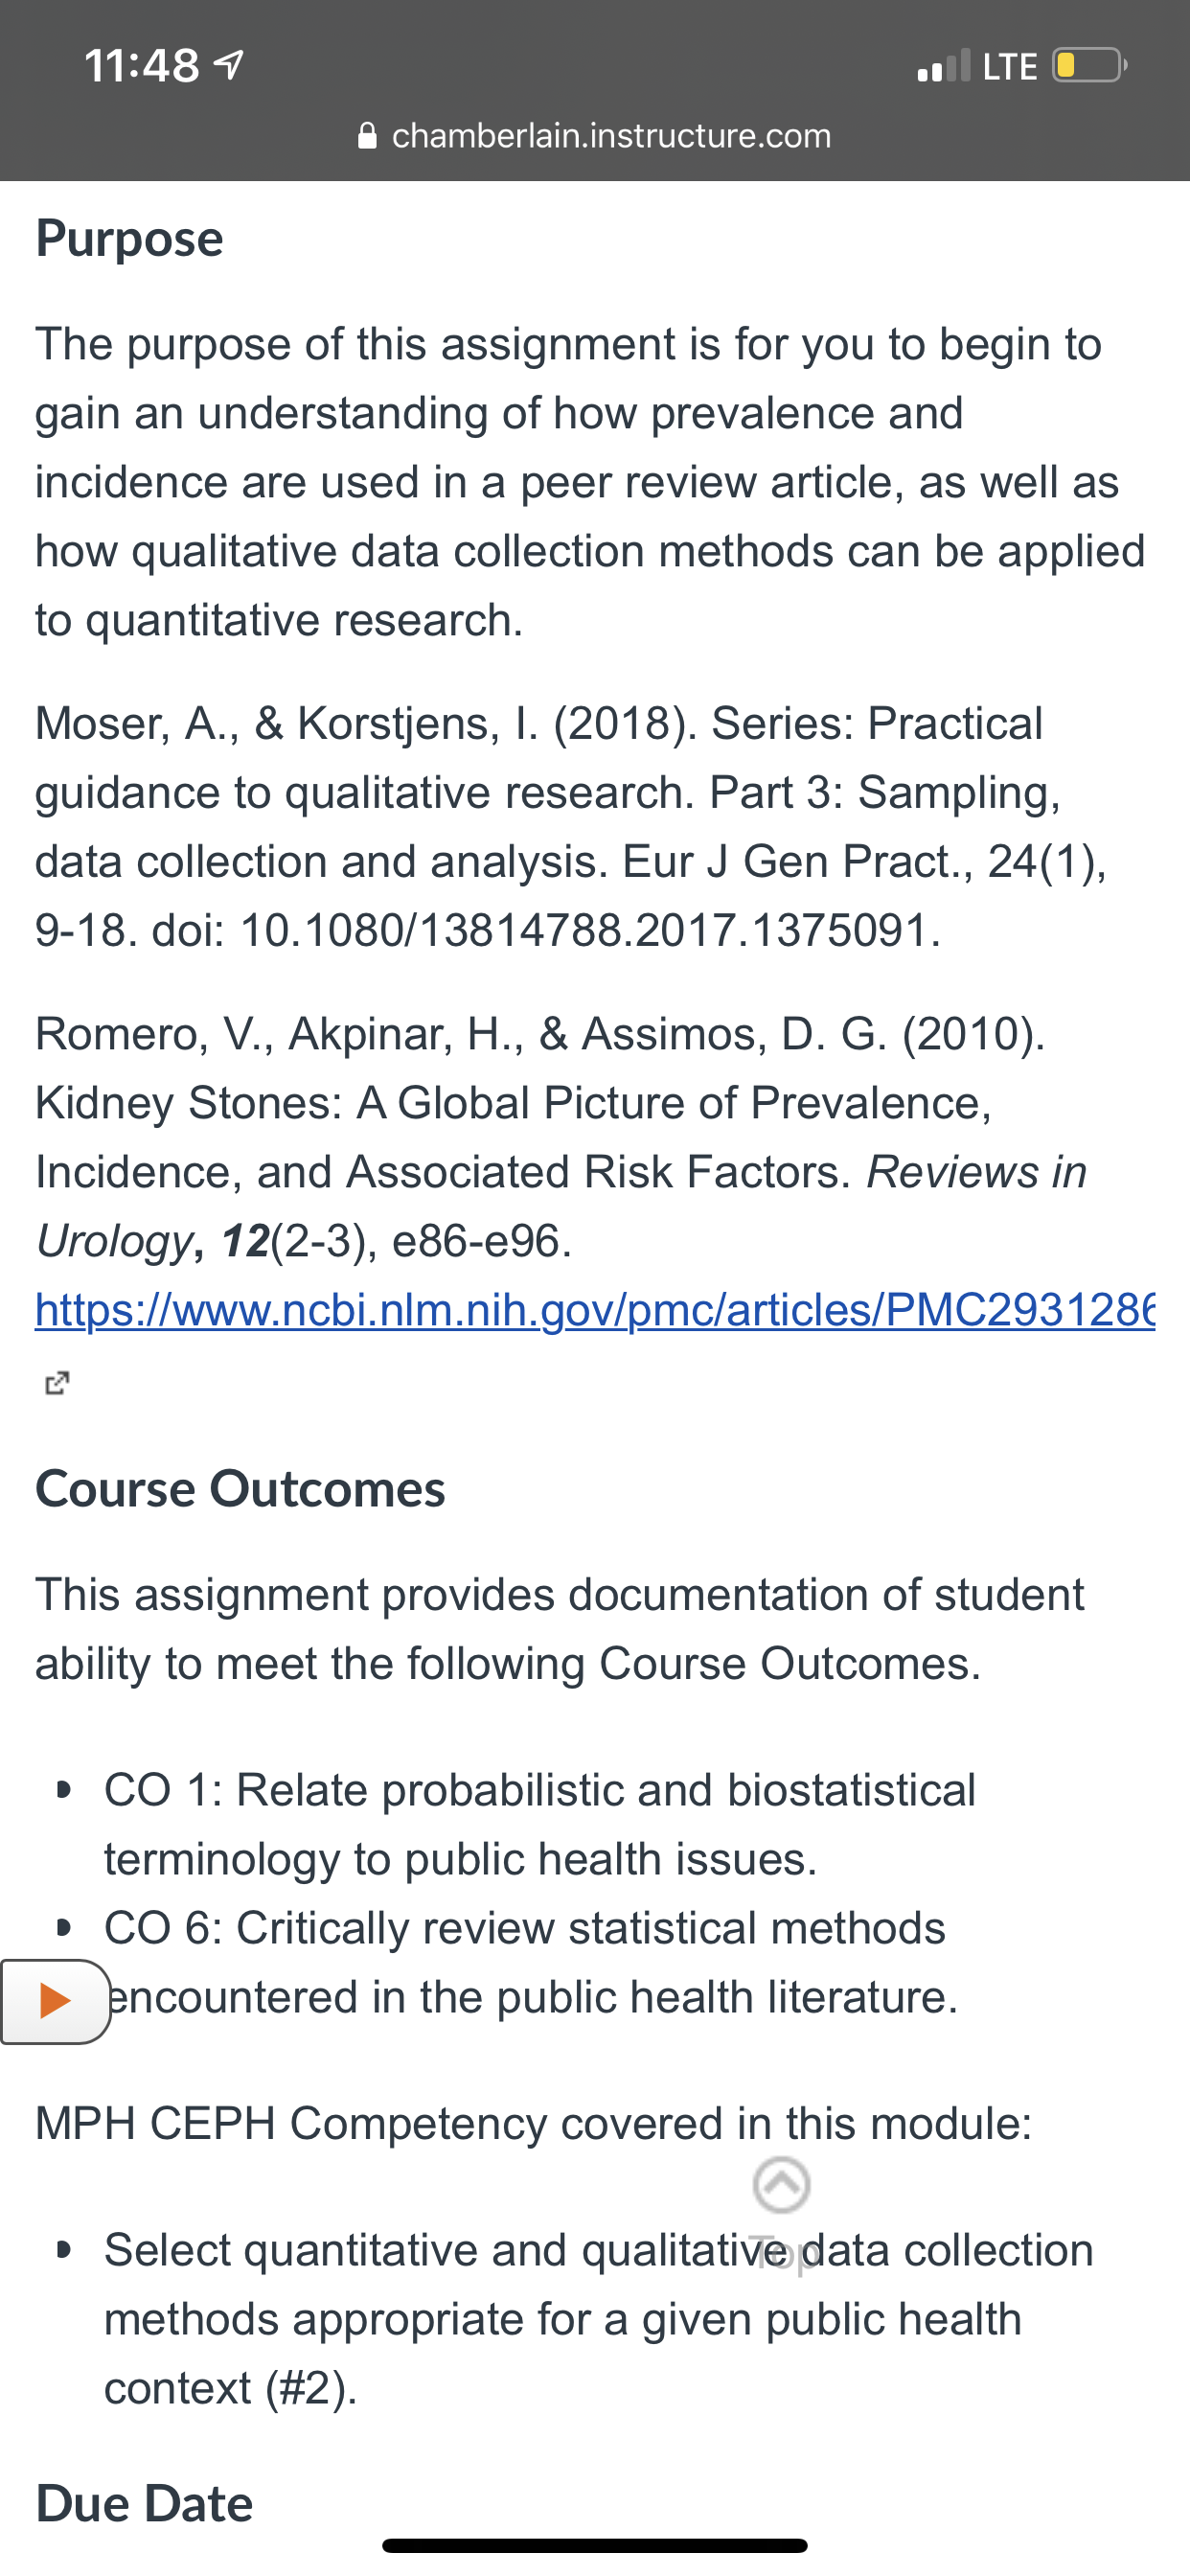Tap the home indicator bar at bottom
The width and height of the screenshot is (1190, 2576).
tap(595, 2545)
